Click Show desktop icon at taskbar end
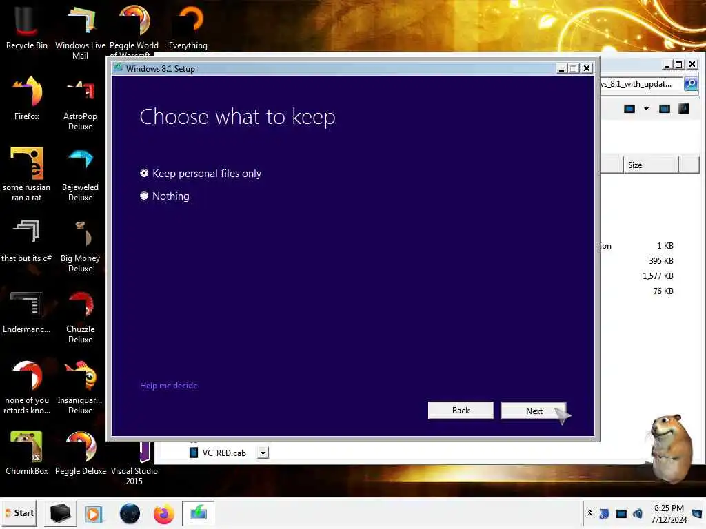The height and width of the screenshot is (529, 706). 697,513
